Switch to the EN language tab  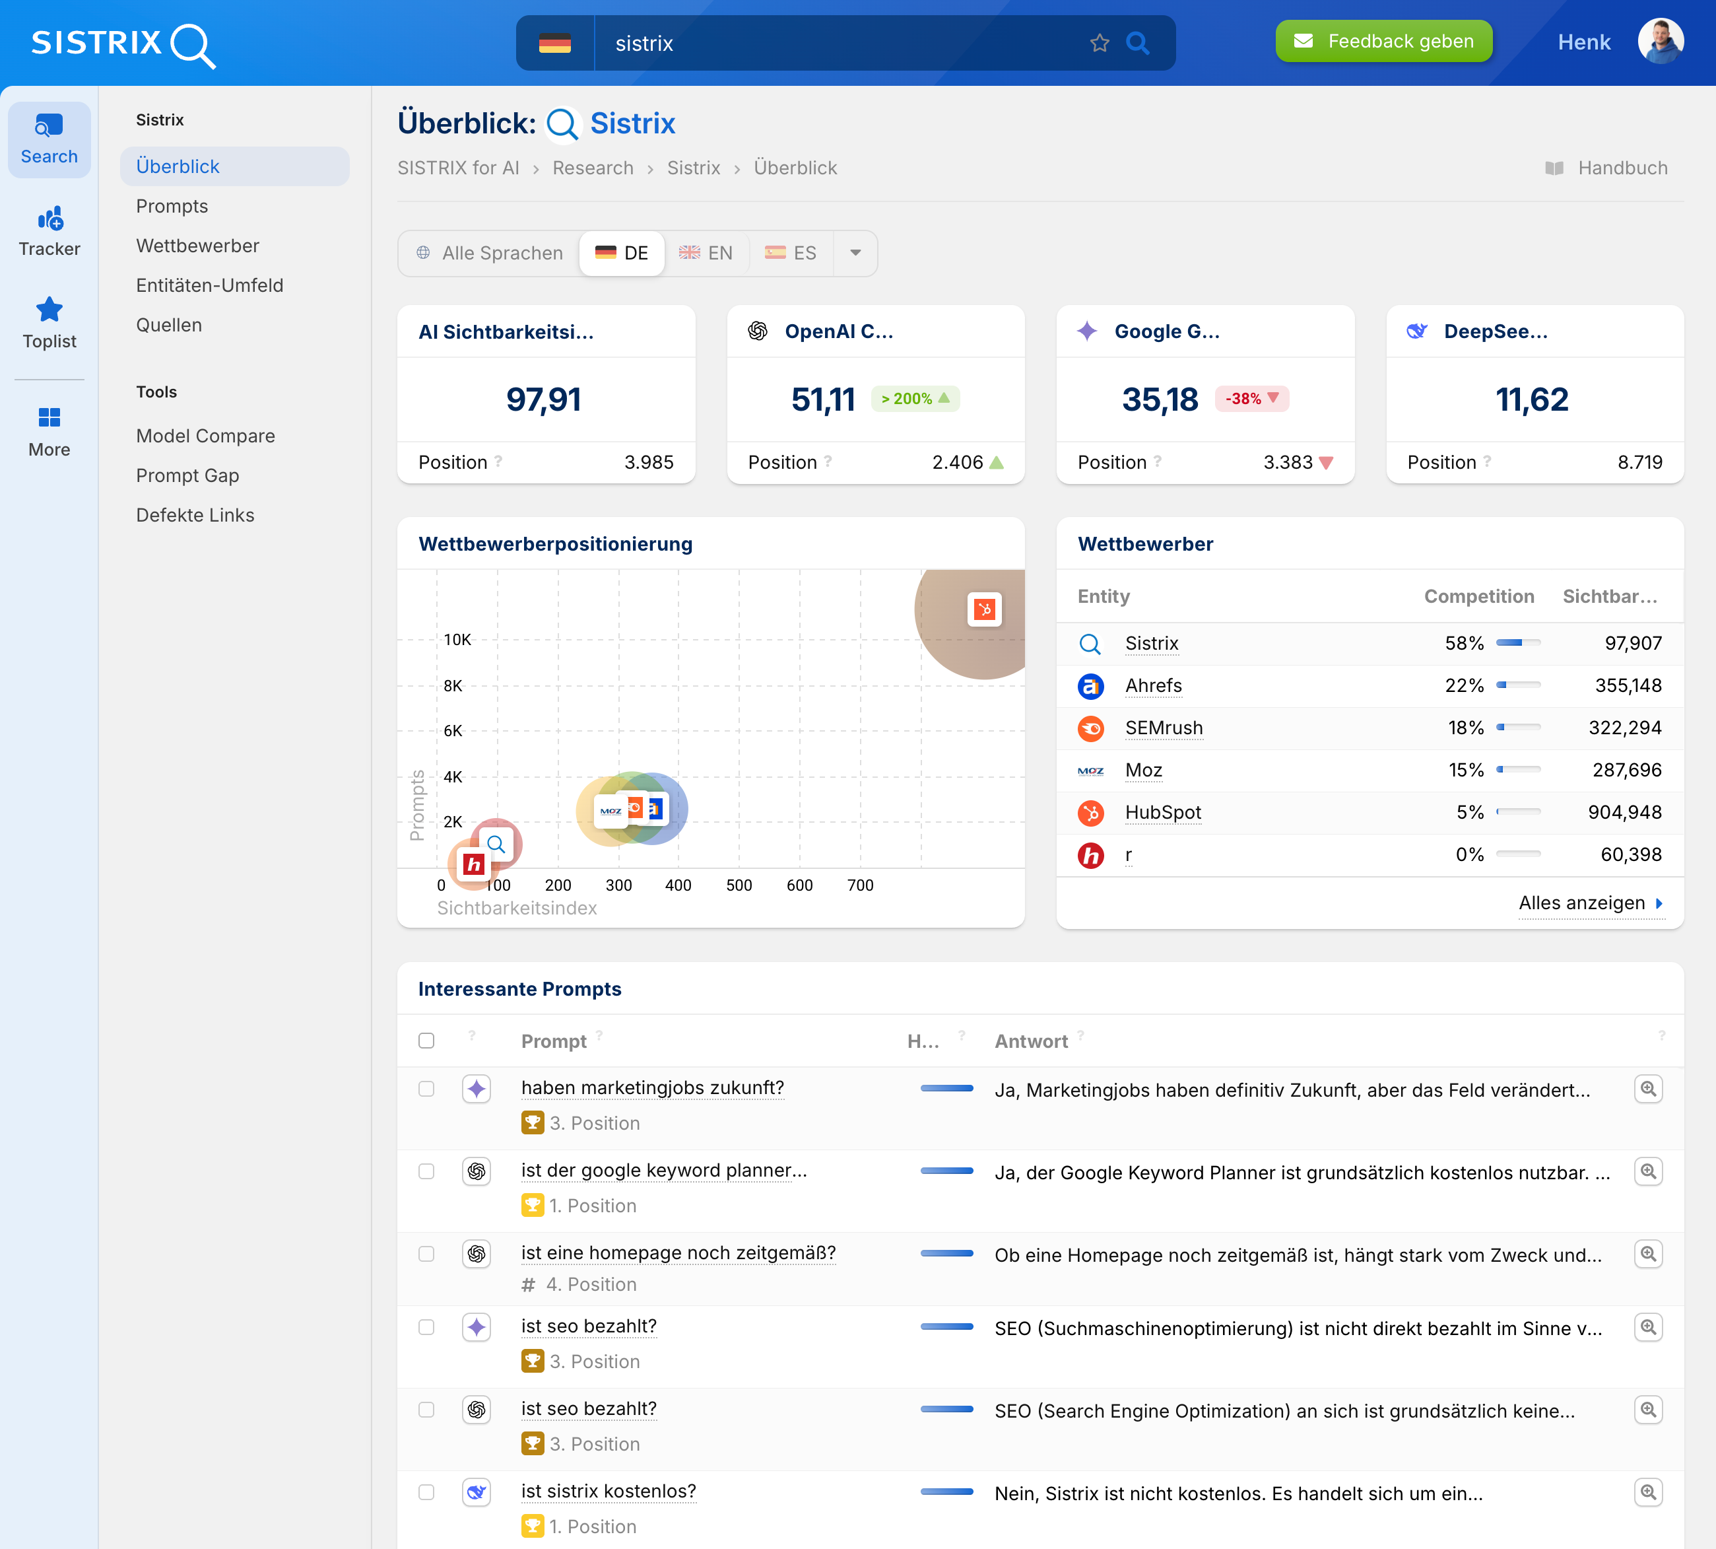(x=707, y=253)
